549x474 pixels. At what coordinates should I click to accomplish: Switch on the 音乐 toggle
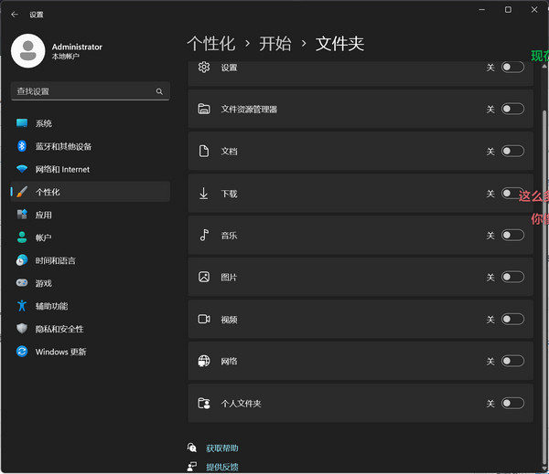pyautogui.click(x=512, y=235)
